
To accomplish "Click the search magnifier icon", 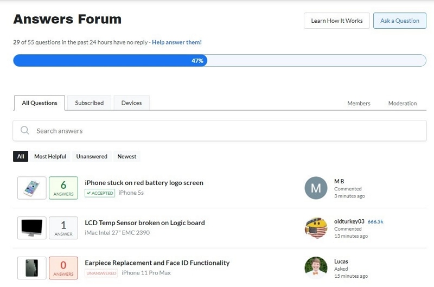I will pyautogui.click(x=24, y=131).
